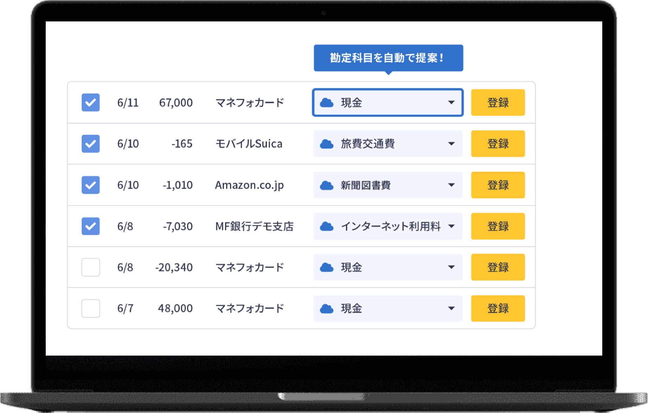Expand the 旅費交通費 account dropdown

[452, 144]
